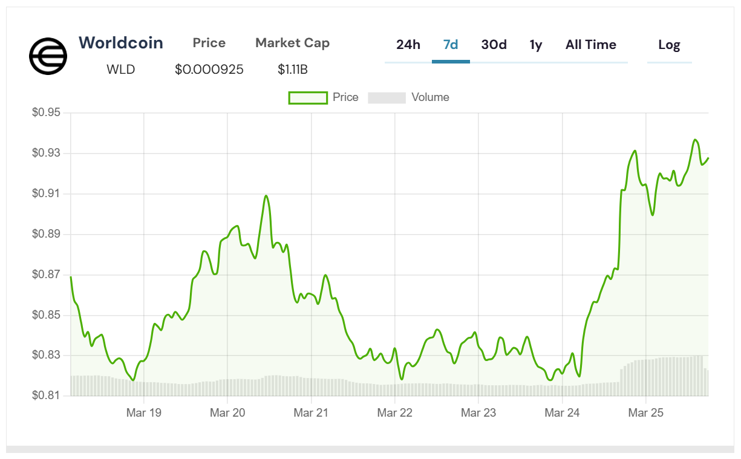
Task: Click the Mar 21 axis label
Action: point(311,413)
